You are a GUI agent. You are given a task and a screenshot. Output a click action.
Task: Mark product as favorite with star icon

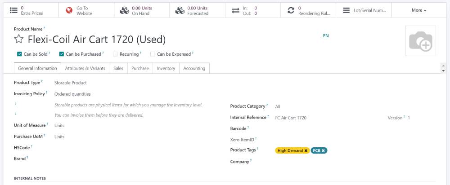coord(18,39)
